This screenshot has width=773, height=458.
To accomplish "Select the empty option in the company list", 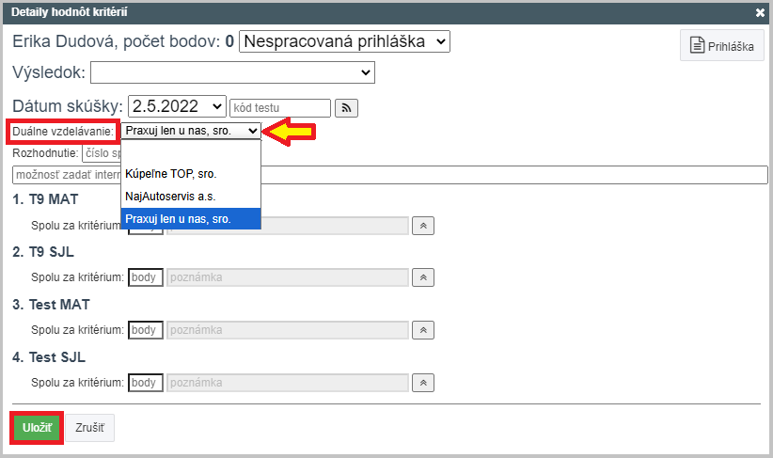I will click(x=191, y=151).
